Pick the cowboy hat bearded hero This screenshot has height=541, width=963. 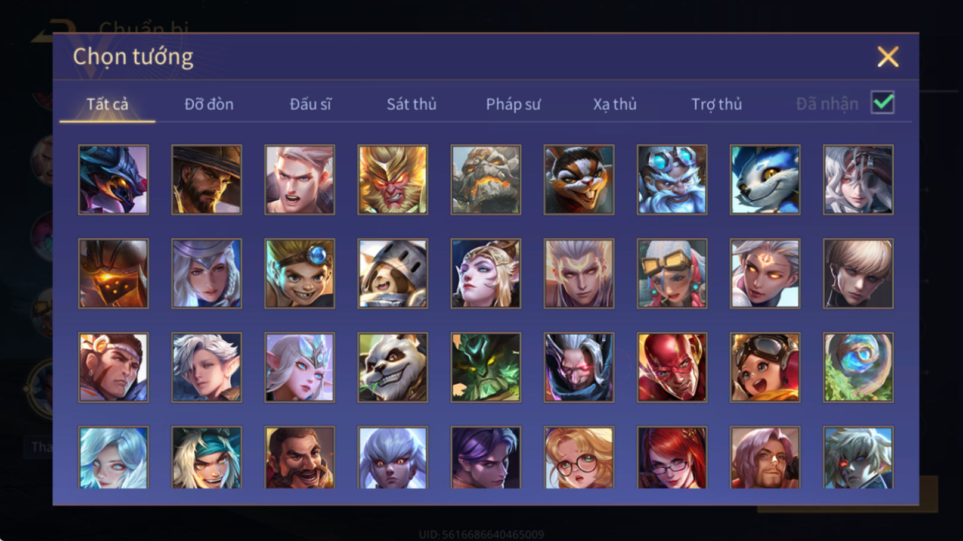pyautogui.click(x=206, y=179)
